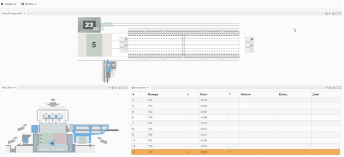Click the Конец column header

coord(295,94)
